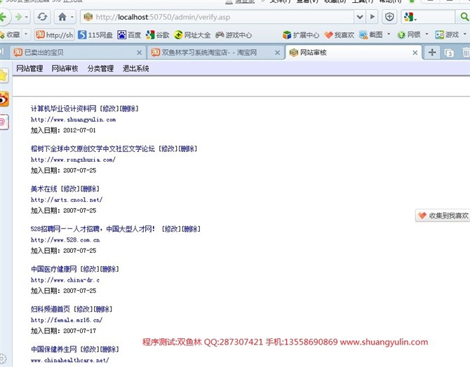Open the 网站管理 menu item

29,69
